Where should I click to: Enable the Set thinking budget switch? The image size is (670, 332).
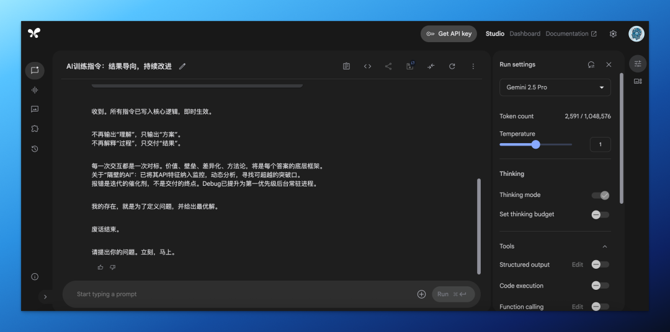coord(601,215)
